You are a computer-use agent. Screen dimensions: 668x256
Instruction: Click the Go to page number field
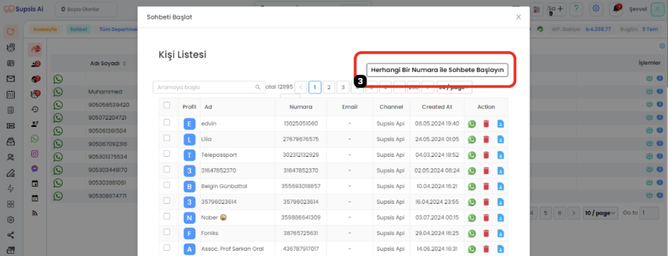click(x=649, y=213)
